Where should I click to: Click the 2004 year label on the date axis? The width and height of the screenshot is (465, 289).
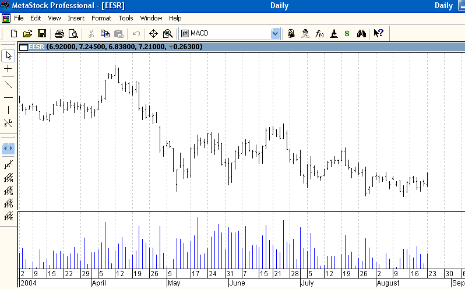click(29, 283)
